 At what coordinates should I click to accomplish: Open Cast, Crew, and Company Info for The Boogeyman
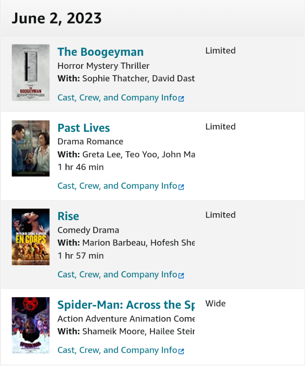pyautogui.click(x=117, y=98)
